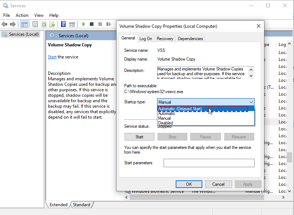Switch to the Log On tab
Screen dimensions: 294x215
click(146, 39)
